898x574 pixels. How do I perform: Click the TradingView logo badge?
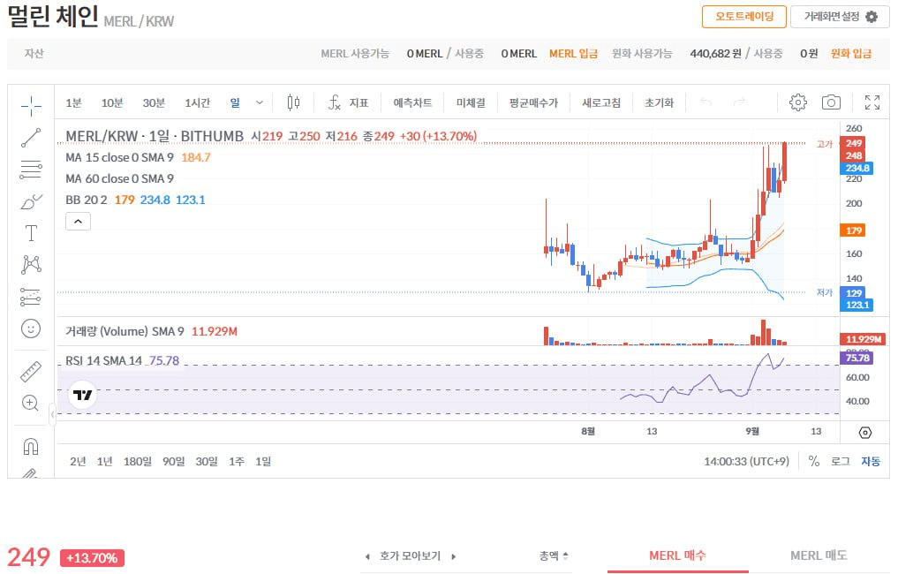pos(82,395)
